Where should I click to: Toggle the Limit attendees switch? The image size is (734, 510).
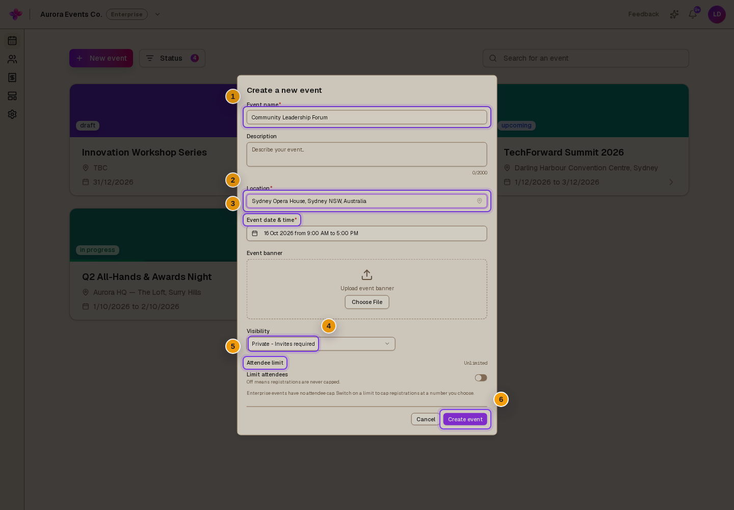[x=481, y=378]
